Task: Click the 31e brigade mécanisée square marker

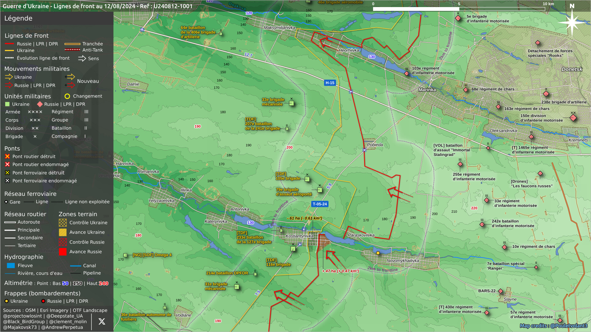Action: pyautogui.click(x=236, y=287)
